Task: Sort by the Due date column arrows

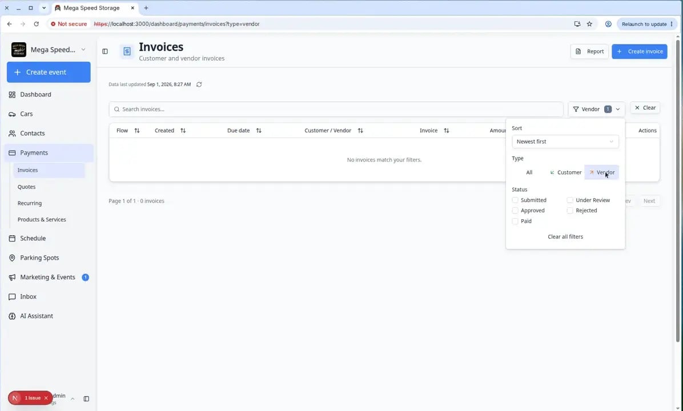Action: pos(259,131)
